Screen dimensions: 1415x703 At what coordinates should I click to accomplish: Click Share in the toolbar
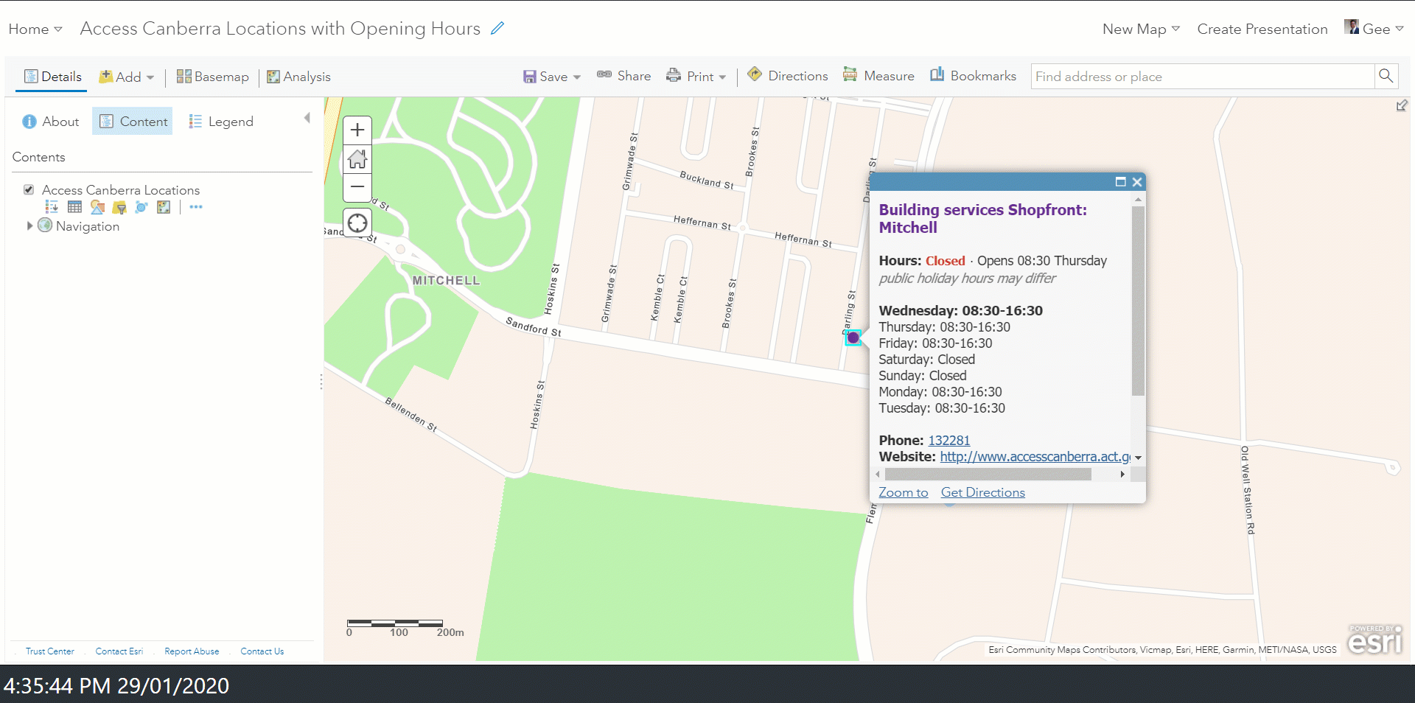click(x=623, y=75)
